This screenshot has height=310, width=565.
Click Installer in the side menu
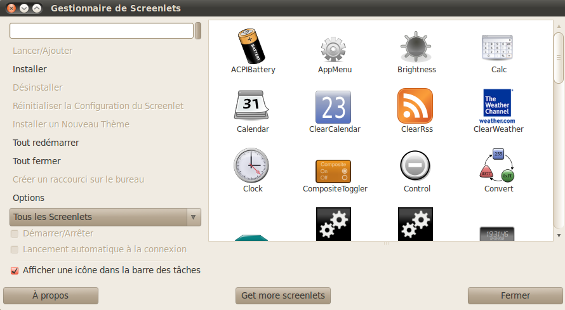(30, 69)
